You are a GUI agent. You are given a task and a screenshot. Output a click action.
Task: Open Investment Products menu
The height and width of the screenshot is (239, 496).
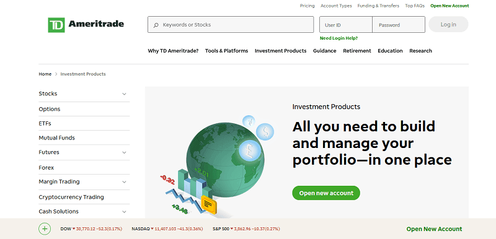[281, 51]
